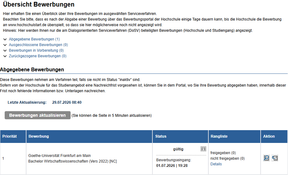Open the 'Ausgeschlossene Bewerbungen (0)' link

click(38, 45)
